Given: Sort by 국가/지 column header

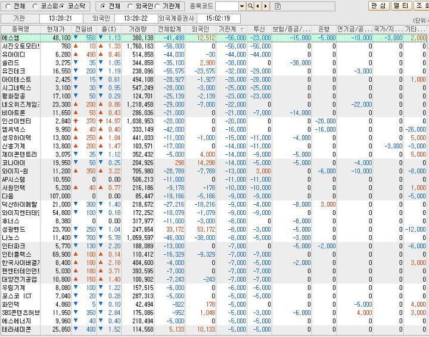Looking at the screenshot, I should pyautogui.click(x=388, y=29).
